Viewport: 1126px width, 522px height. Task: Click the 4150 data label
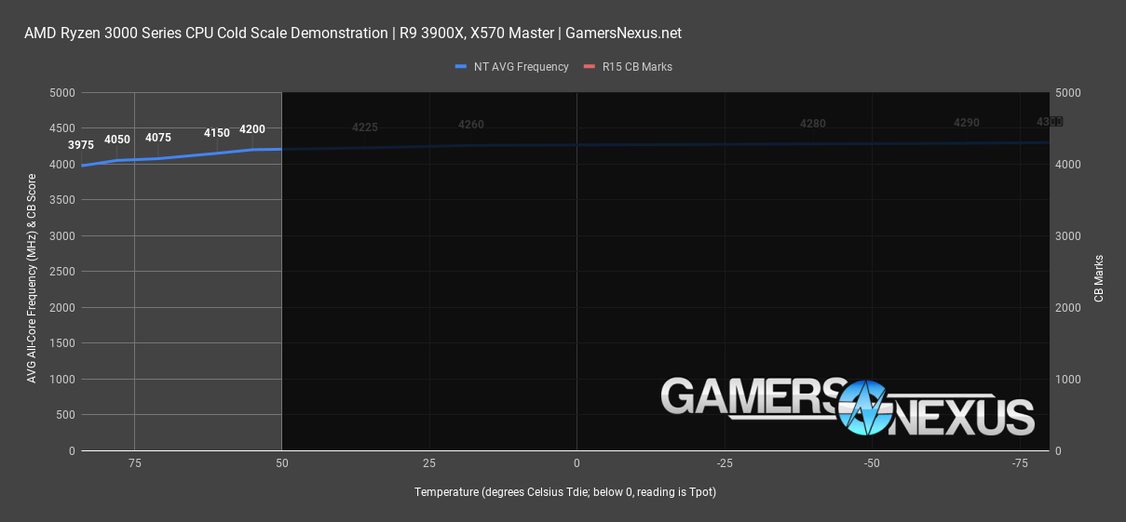pyautogui.click(x=217, y=133)
